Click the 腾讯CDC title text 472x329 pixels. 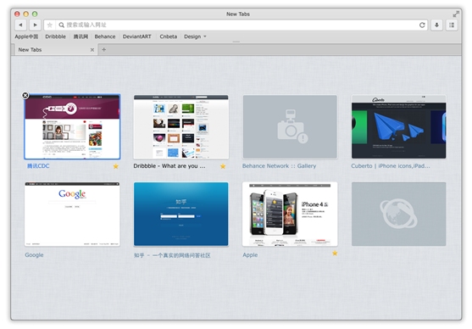pos(38,166)
